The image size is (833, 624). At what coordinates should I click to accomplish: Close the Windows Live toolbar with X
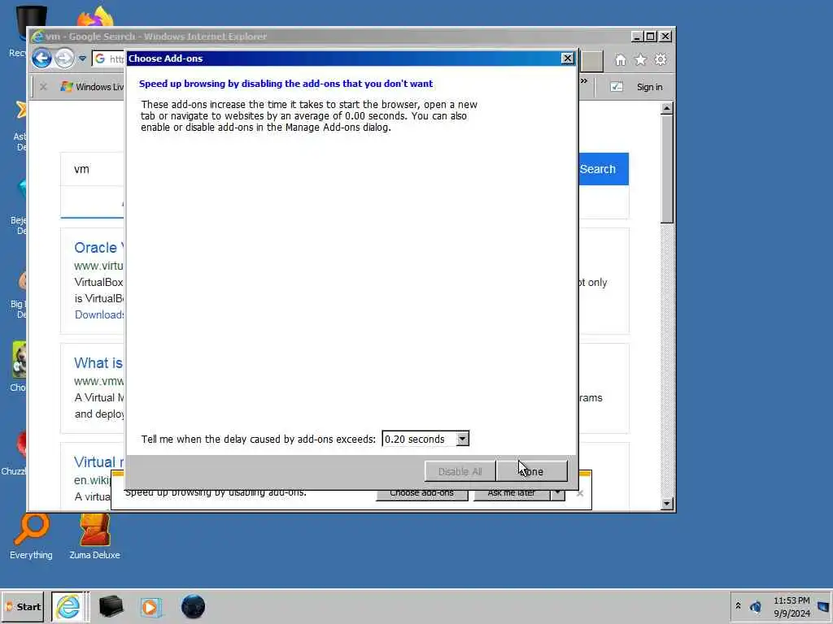(x=44, y=86)
